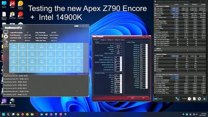Screen dimensions: 208x117
Task: Select the CPU Package Power sensor row
Action: point(180,17)
